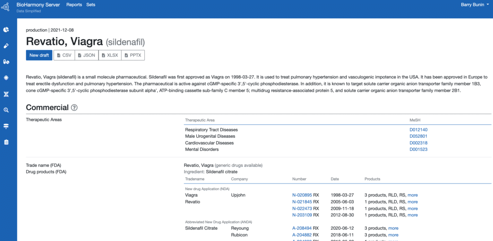Image resolution: width=493 pixels, height=241 pixels.
Task: Click the Products column header
Action: (x=372, y=179)
